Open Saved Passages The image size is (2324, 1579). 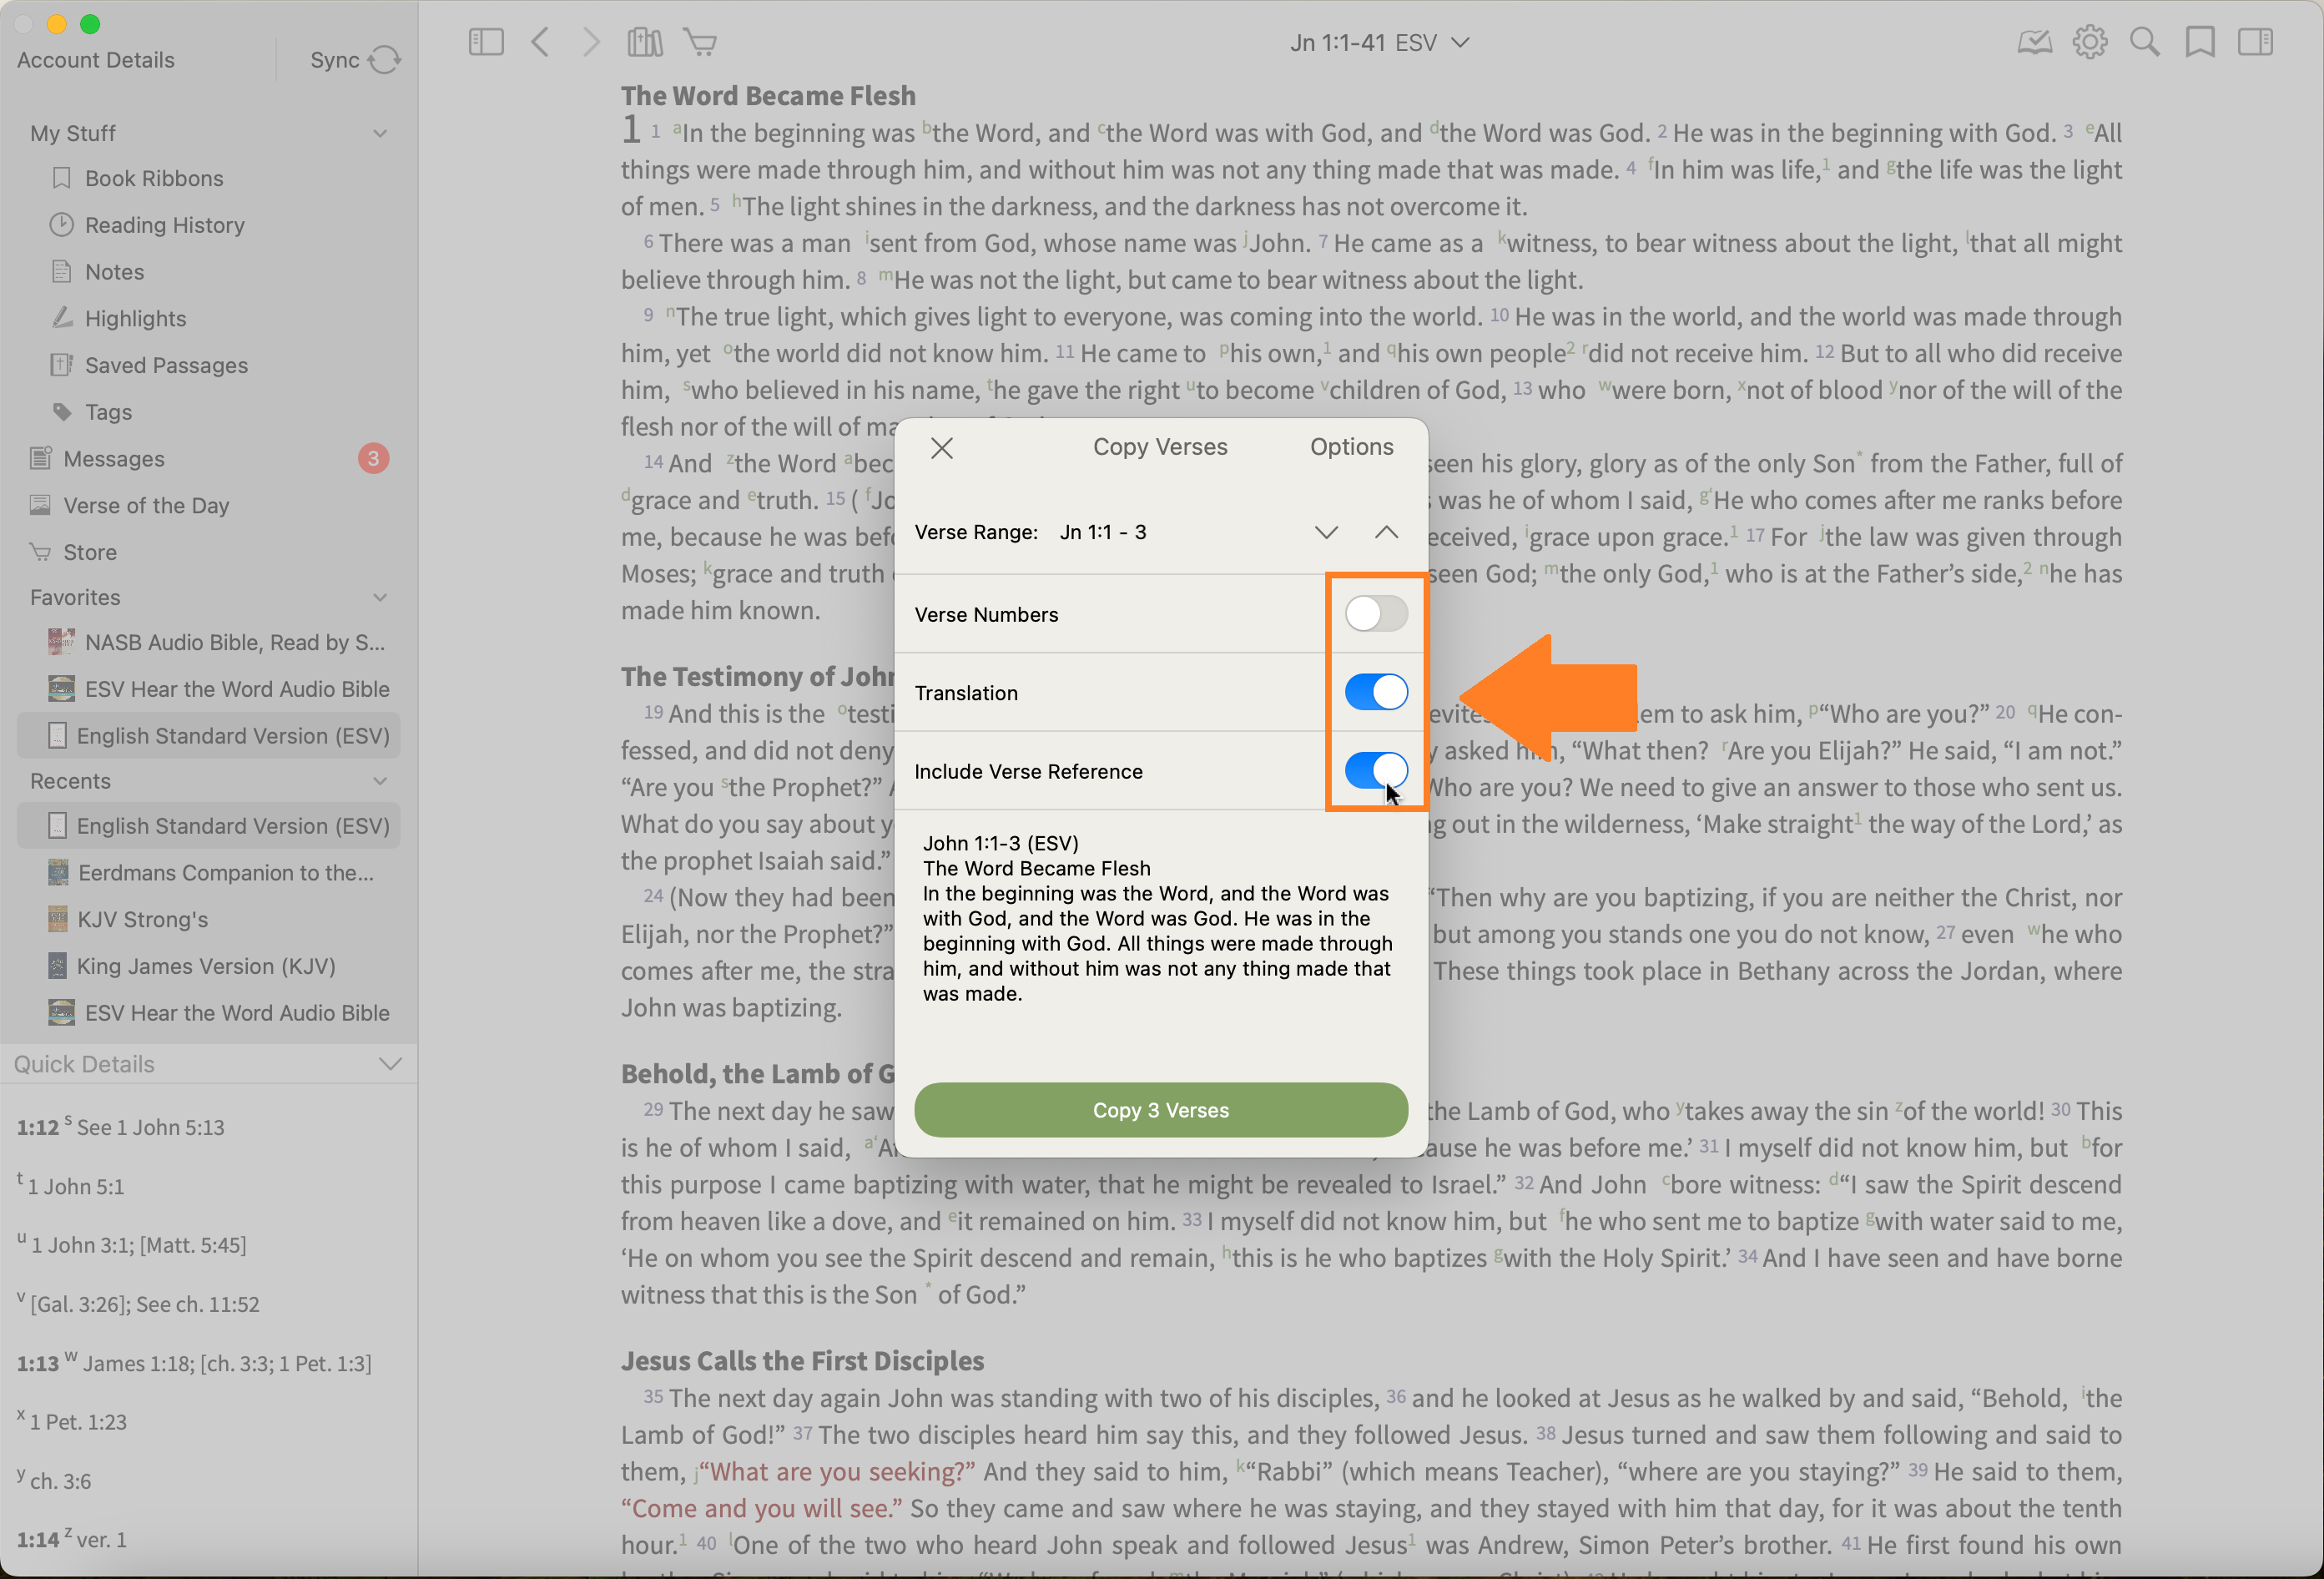click(166, 365)
